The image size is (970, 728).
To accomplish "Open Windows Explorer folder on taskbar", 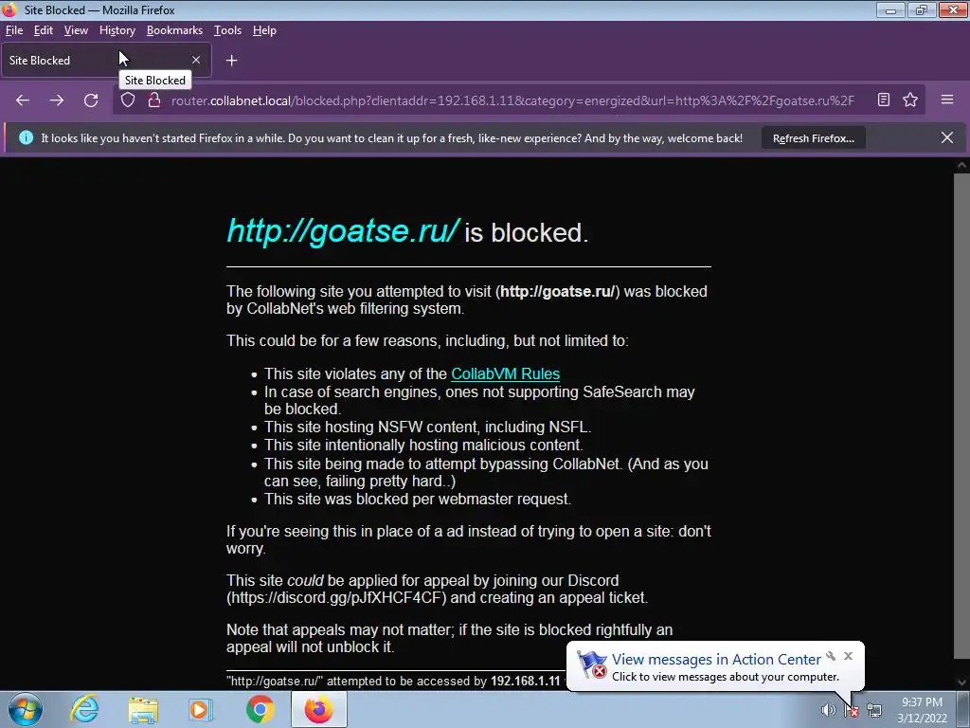I will pyautogui.click(x=143, y=709).
